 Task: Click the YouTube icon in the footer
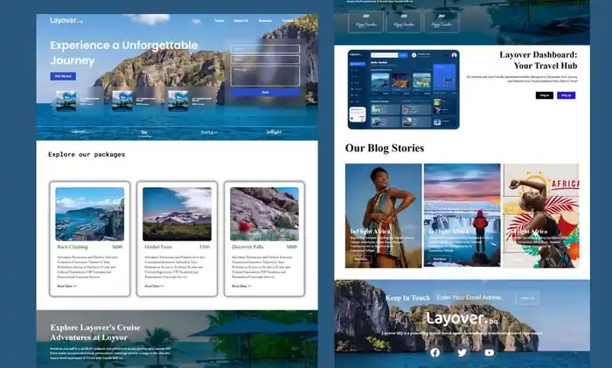489,352
